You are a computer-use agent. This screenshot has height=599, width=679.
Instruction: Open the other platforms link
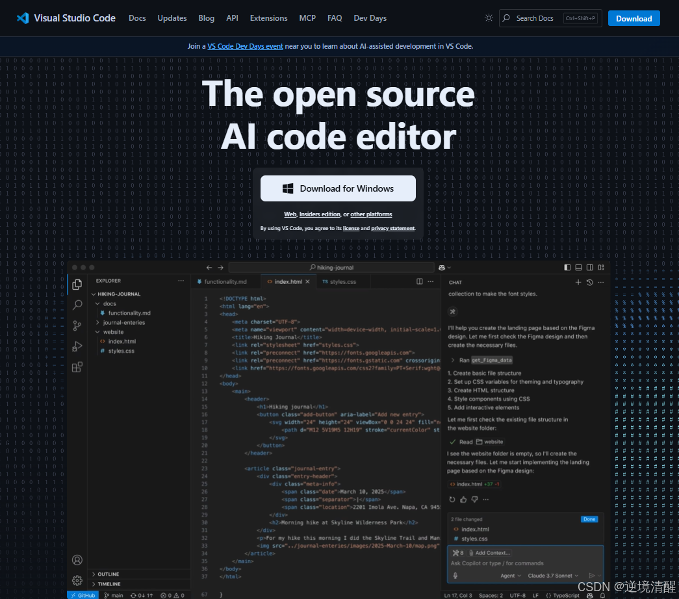tap(371, 214)
